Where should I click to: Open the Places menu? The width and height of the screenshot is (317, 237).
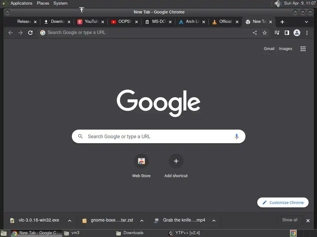tap(43, 3)
